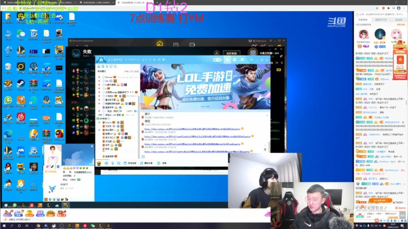Click PK gift icon in Douyu gift bar
This screenshot has width=408, height=229.
pos(40,213)
